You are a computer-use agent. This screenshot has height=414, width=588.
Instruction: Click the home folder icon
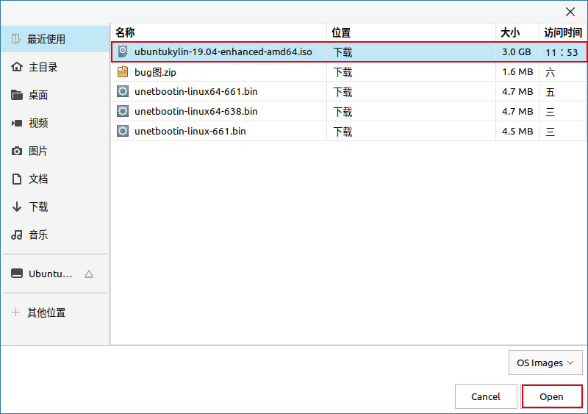click(16, 67)
